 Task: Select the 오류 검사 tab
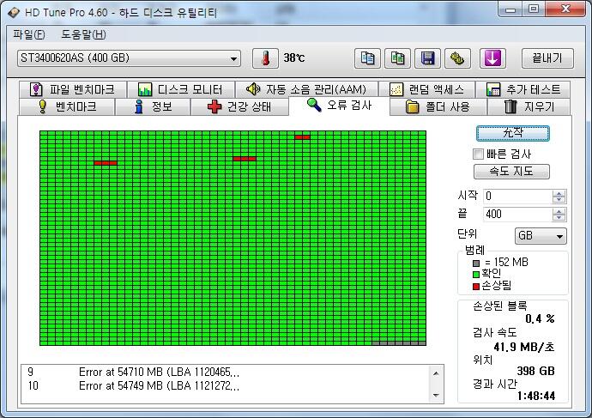point(339,106)
